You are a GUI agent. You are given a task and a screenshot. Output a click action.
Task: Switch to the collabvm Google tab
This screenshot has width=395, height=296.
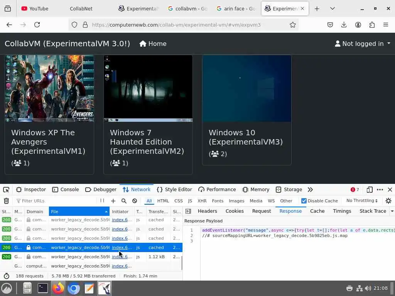(188, 8)
